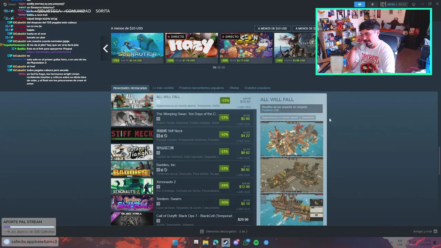Select the ALL WILL FALL list row
Screen dimensions: 441x248
point(184,101)
